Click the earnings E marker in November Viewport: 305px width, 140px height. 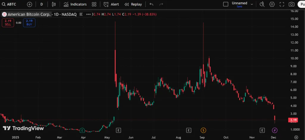262,130
